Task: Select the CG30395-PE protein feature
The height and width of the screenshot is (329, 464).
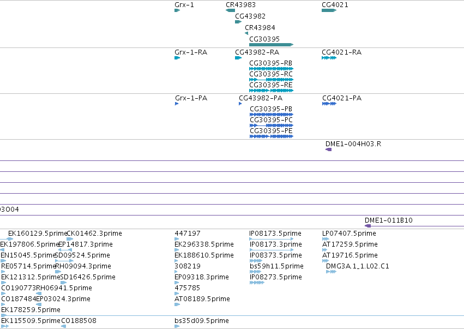Action: (272, 136)
